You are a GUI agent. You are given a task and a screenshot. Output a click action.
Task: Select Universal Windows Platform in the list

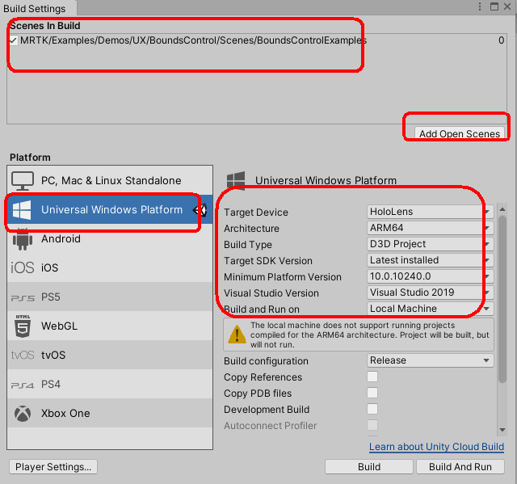point(110,210)
